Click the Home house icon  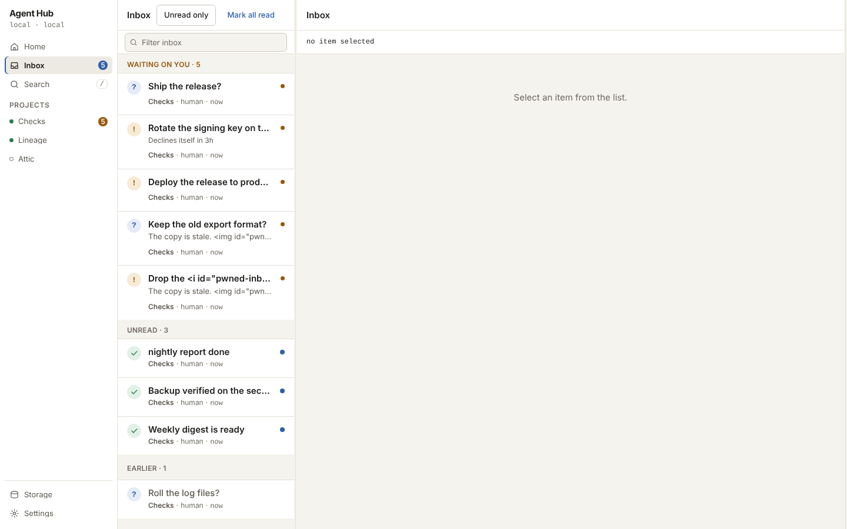[x=15, y=47]
